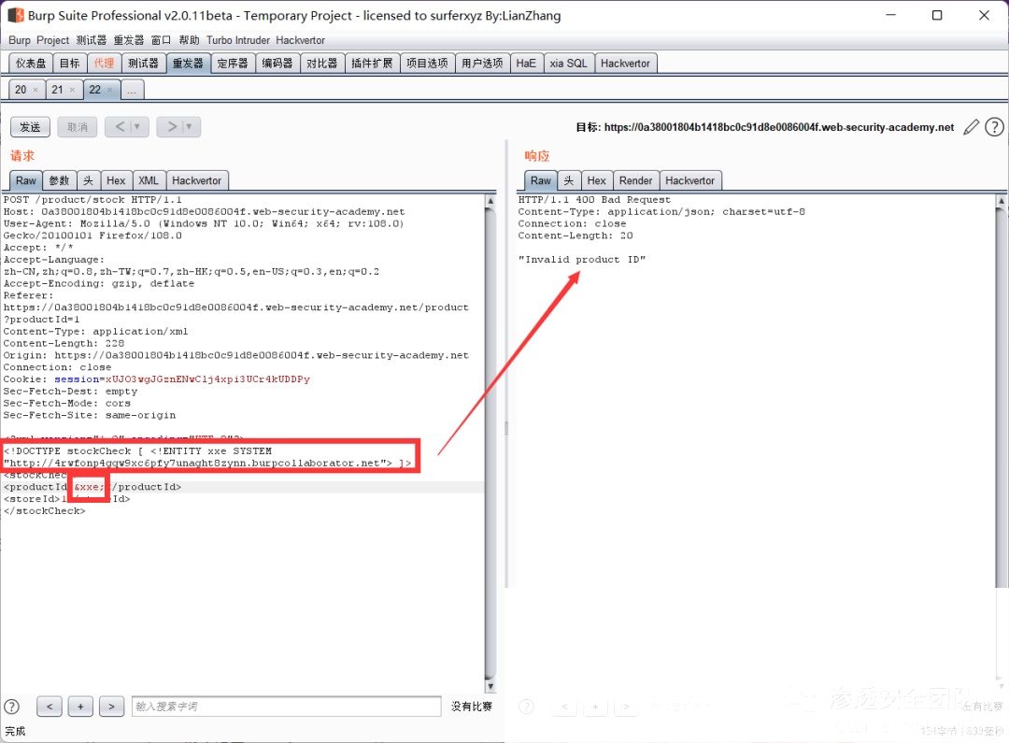Open the 窗口 menu
Screen dimensions: 1009x743
click(161, 40)
